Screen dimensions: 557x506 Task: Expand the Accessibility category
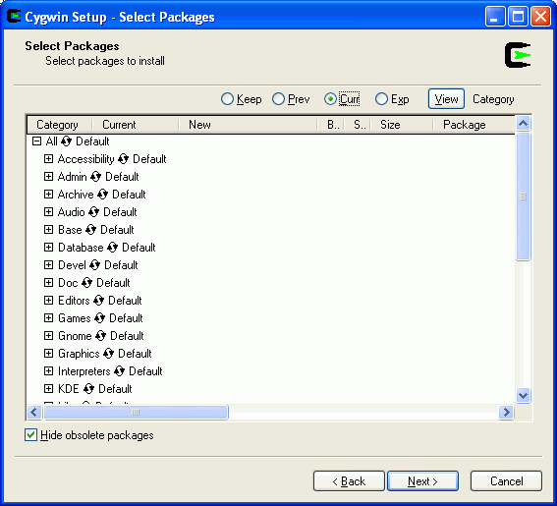point(48,159)
